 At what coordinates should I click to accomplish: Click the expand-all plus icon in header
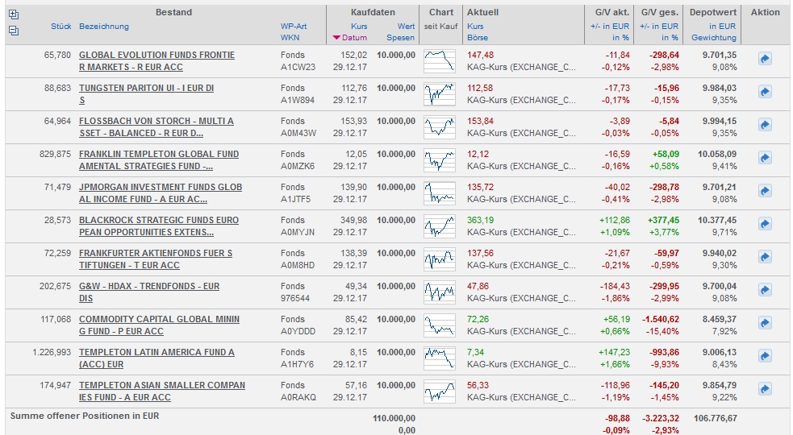[14, 14]
